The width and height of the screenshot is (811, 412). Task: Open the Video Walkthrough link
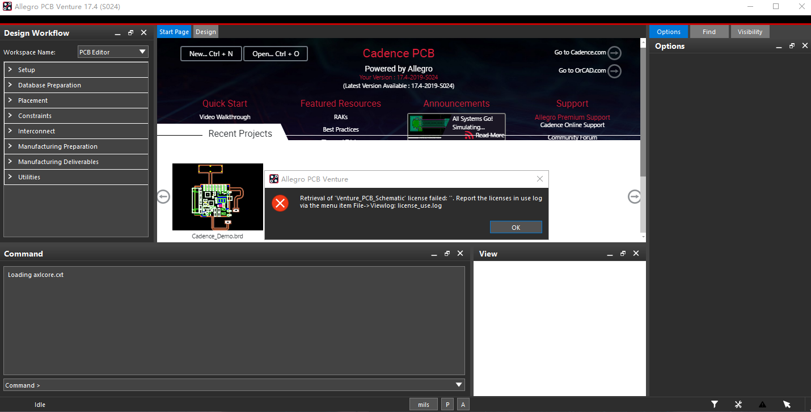(x=225, y=117)
